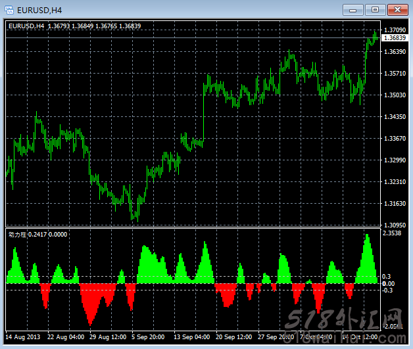Screen dimensions: 413x349
Task: Select the current price label 1.36839
Action: click(393, 38)
